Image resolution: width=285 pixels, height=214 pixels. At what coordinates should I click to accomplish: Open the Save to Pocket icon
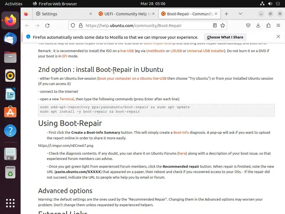(x=248, y=26)
